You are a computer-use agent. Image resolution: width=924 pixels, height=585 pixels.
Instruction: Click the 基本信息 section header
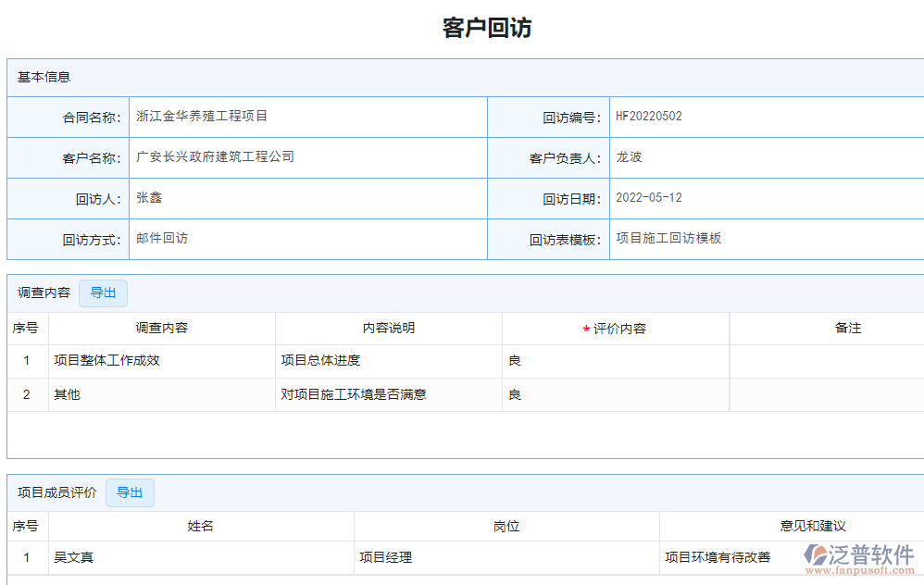click(x=37, y=77)
